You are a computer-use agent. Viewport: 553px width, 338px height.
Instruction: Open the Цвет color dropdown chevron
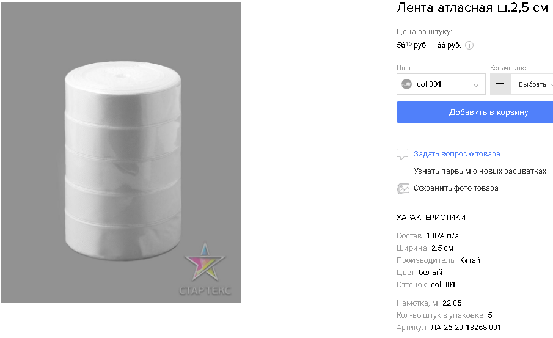tap(476, 85)
